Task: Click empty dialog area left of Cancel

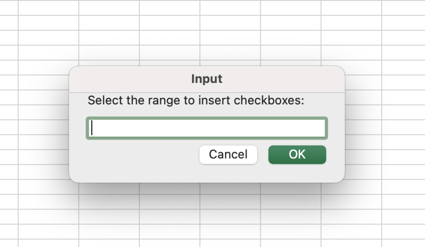Action: point(142,156)
